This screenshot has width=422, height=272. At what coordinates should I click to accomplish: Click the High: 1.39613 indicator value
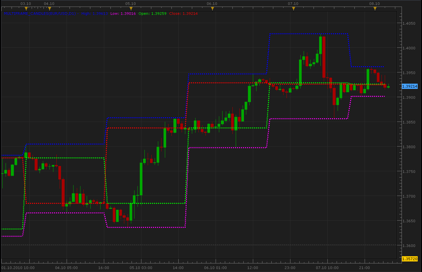coord(95,14)
